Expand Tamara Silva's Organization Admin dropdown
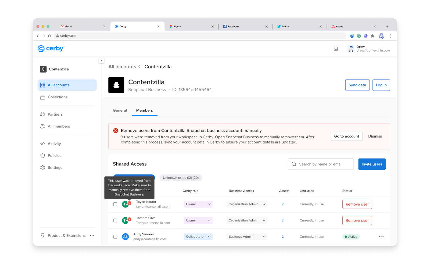 coord(247,220)
